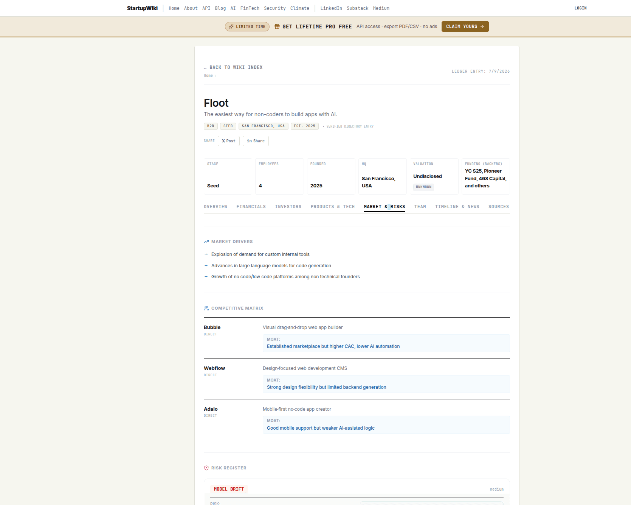Click the CLAIM YOURS button
Screen dimensions: 631x505
465,26
